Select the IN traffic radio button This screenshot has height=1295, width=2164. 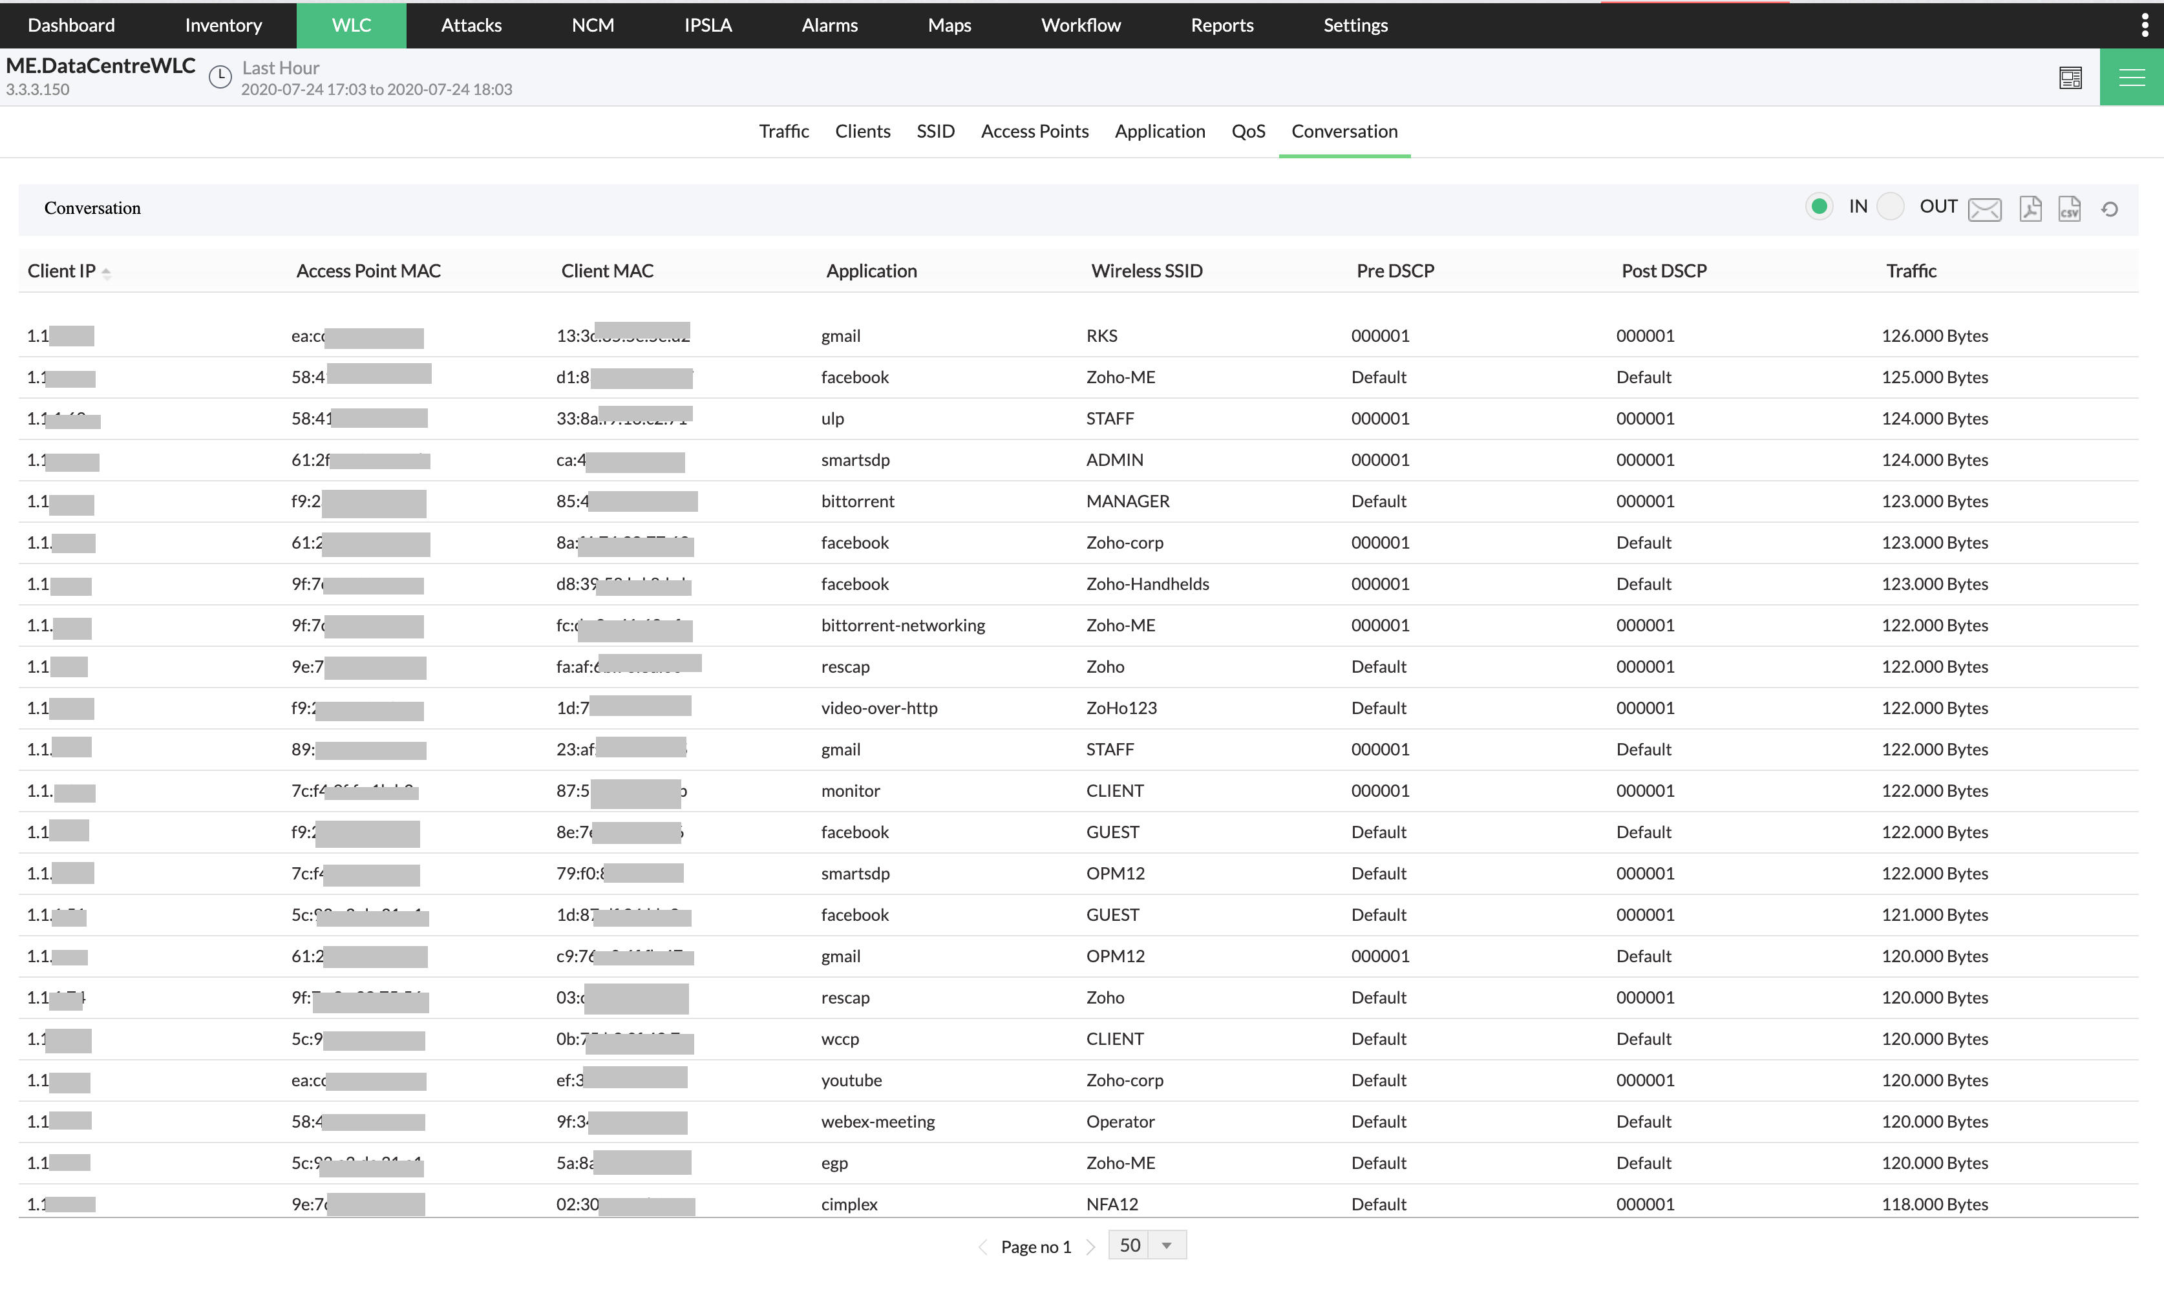click(1819, 206)
